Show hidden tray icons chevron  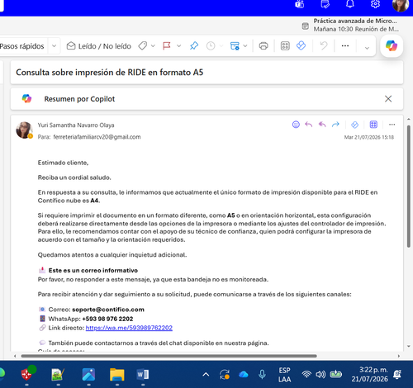[206, 374]
